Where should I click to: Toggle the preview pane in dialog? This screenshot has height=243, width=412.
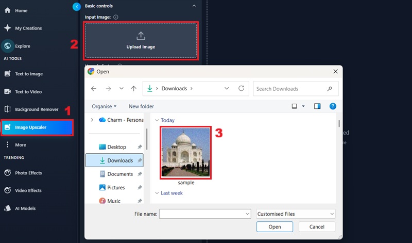317,106
